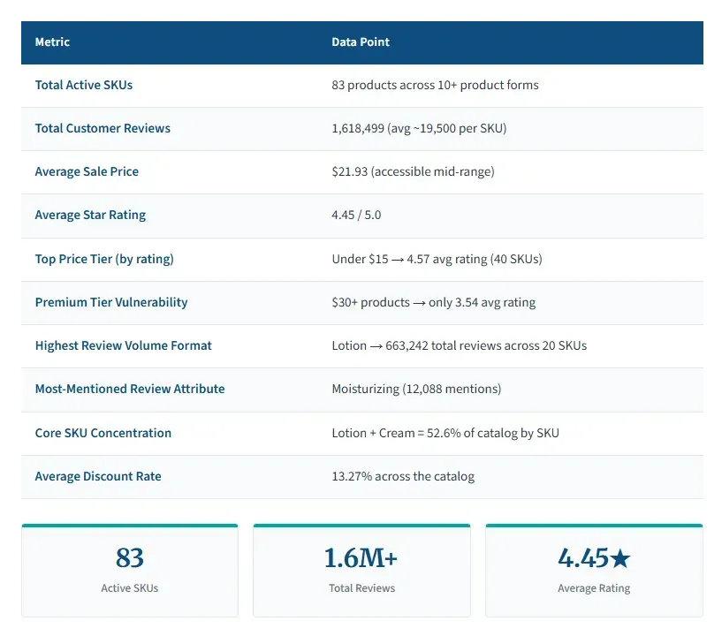
Task: Select the Moisturizing mentions data cell
Action: [416, 389]
